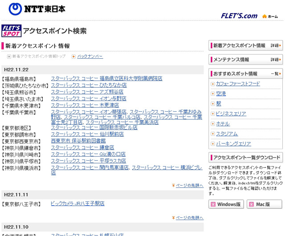Click the NTT East blue circle logo
The width and height of the screenshot is (285, 236).
[x=15, y=9]
